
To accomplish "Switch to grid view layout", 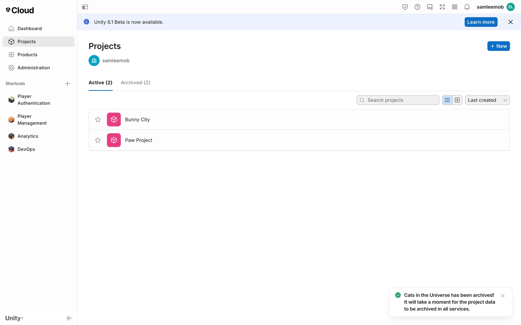I will pos(457,100).
